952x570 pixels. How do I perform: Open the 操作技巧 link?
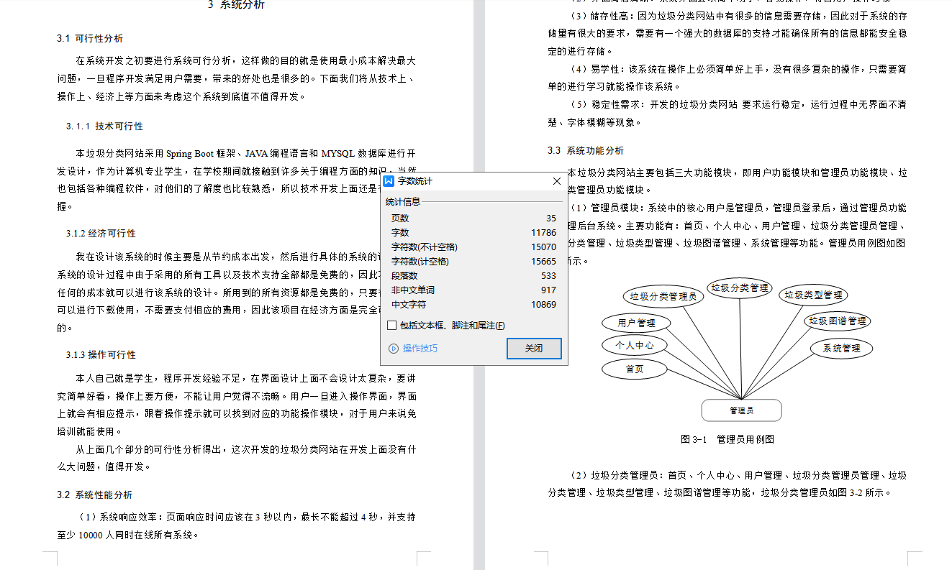coord(420,349)
